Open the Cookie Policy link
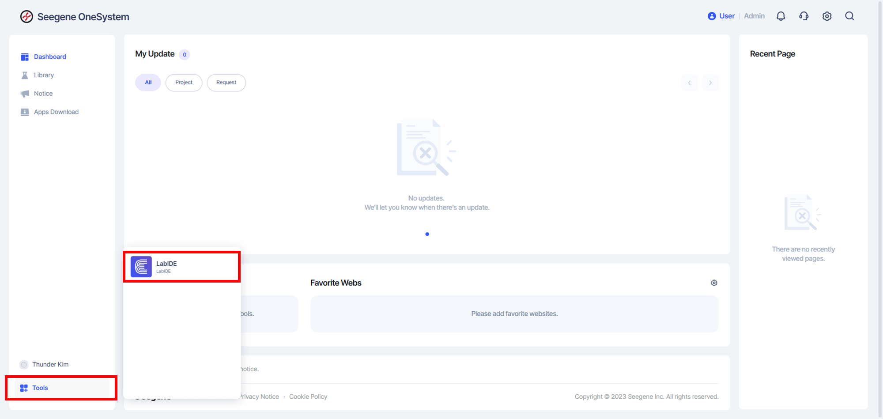Screen dimensions: 883x419 click(x=308, y=396)
